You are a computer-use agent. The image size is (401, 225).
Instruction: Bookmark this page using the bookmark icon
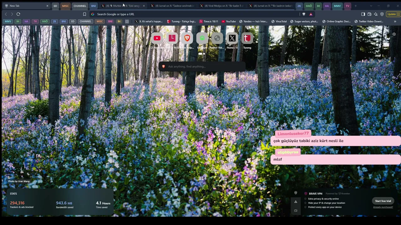(85, 14)
